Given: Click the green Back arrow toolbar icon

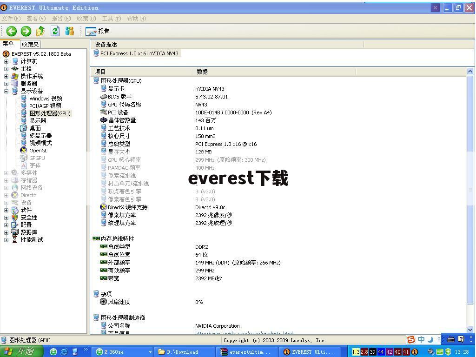Looking at the screenshot, I should (x=12, y=31).
